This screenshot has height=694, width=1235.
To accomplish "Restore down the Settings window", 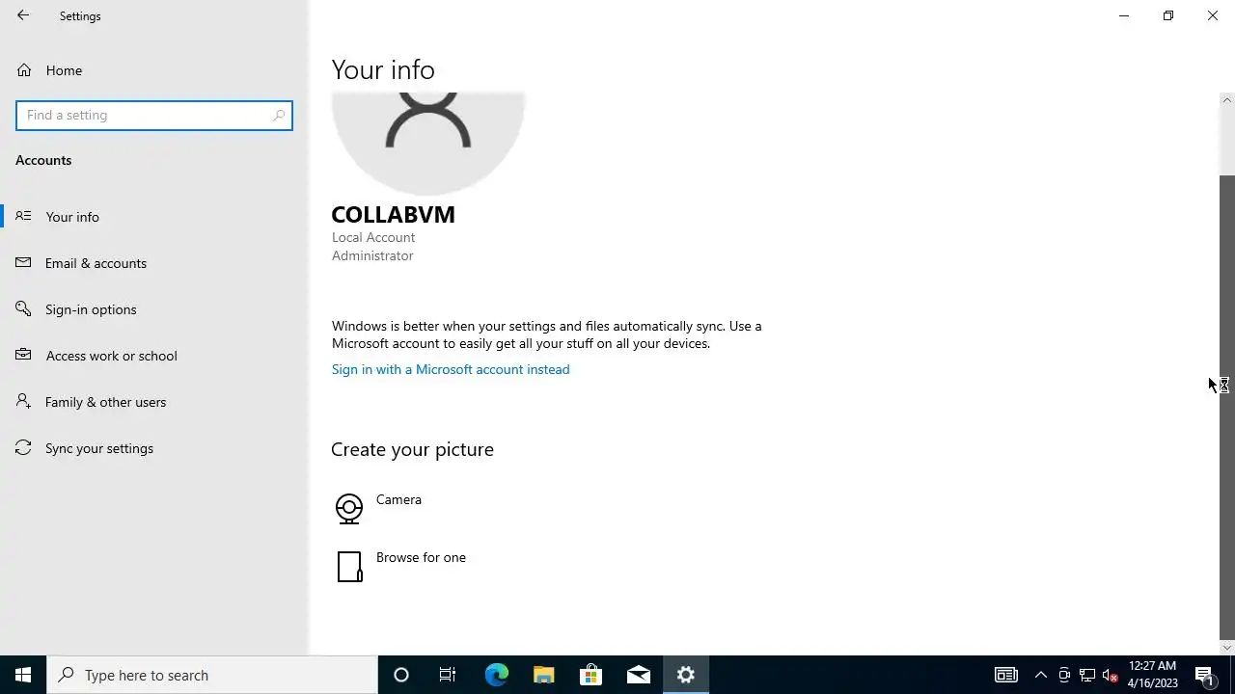I will (1168, 15).
